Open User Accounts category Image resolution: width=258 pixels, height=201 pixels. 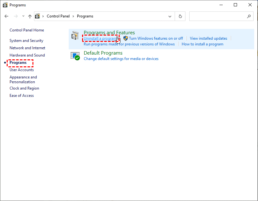coord(22,70)
